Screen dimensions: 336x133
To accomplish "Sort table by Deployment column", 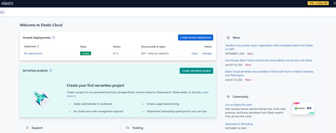I will [x=38, y=47].
